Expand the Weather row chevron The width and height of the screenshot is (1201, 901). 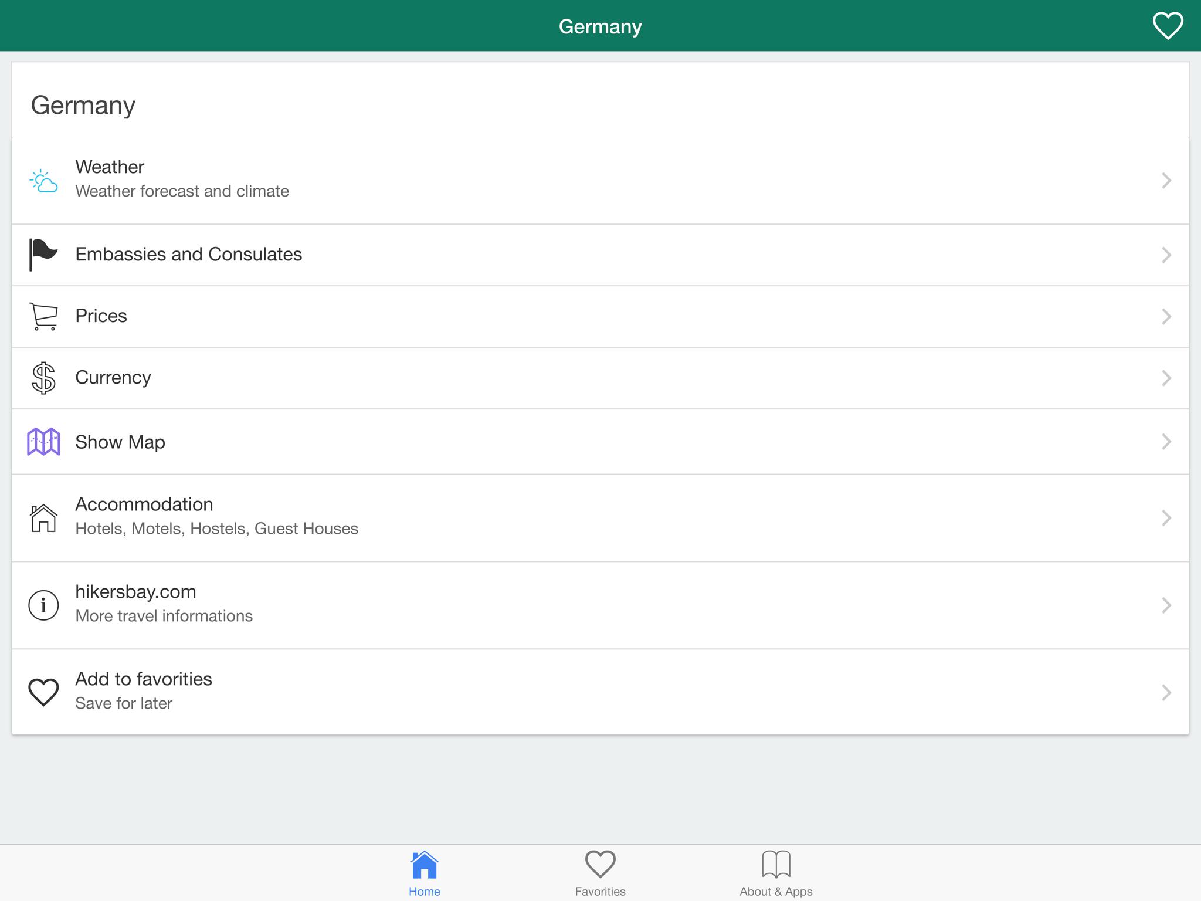point(1166,181)
